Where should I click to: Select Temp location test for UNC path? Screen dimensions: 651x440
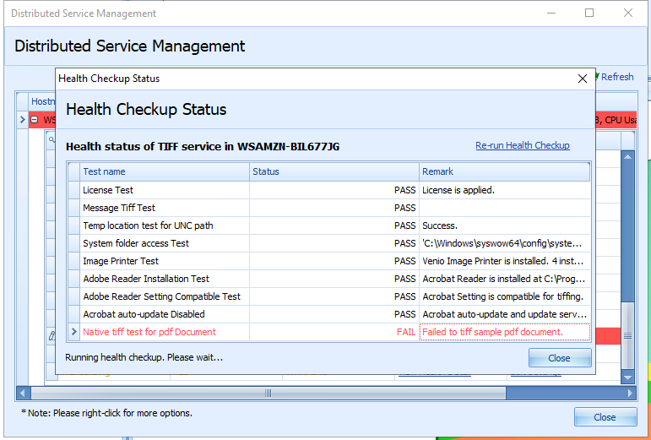point(328,225)
